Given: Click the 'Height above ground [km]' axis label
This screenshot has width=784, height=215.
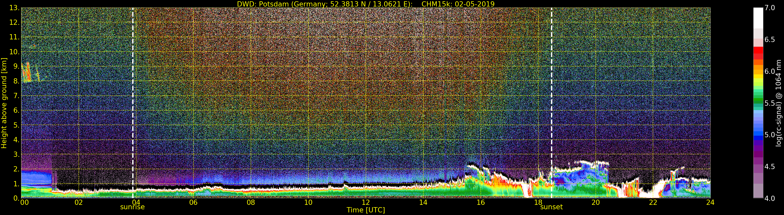Looking at the screenshot, I should (4, 103).
